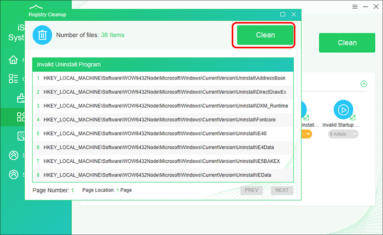This screenshot has height=235, width=383.
Task: Select the broom cleanup icon in the sidebar
Action: click(x=21, y=98)
